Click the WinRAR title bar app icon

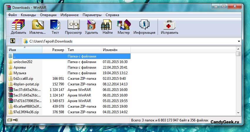[x=9, y=7]
